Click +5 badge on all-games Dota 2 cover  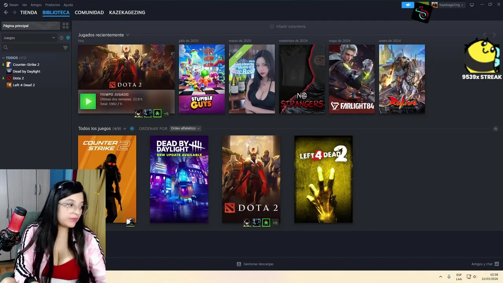point(275,223)
